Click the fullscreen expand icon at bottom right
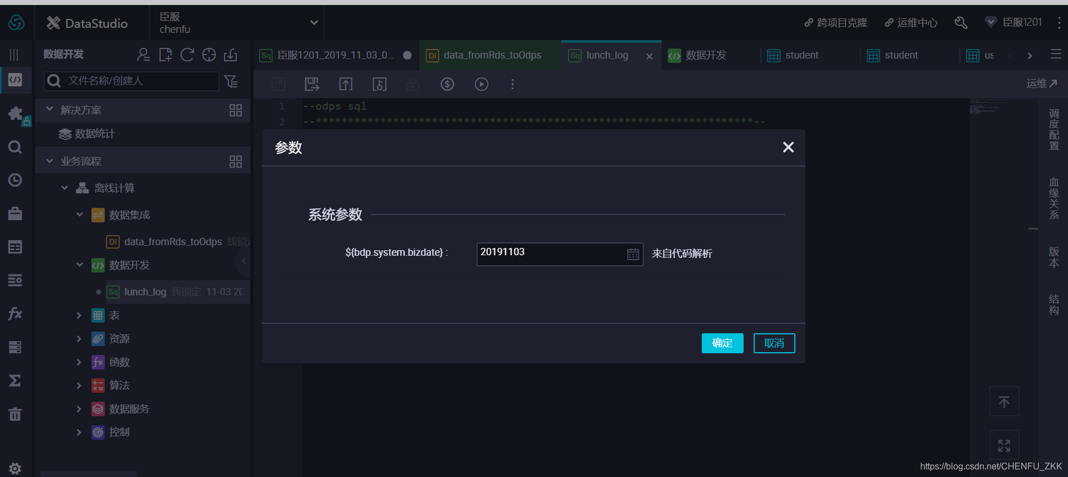The height and width of the screenshot is (477, 1068). [x=1004, y=445]
